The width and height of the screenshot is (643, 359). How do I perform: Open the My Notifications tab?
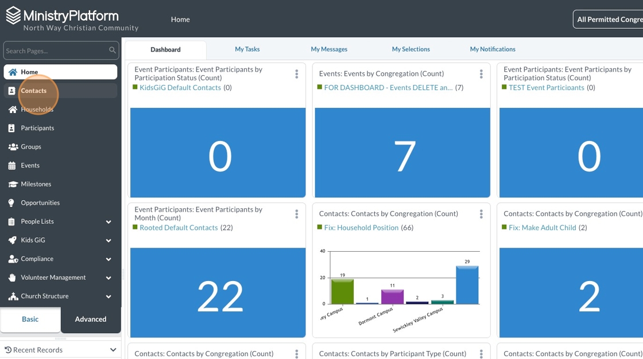point(493,49)
